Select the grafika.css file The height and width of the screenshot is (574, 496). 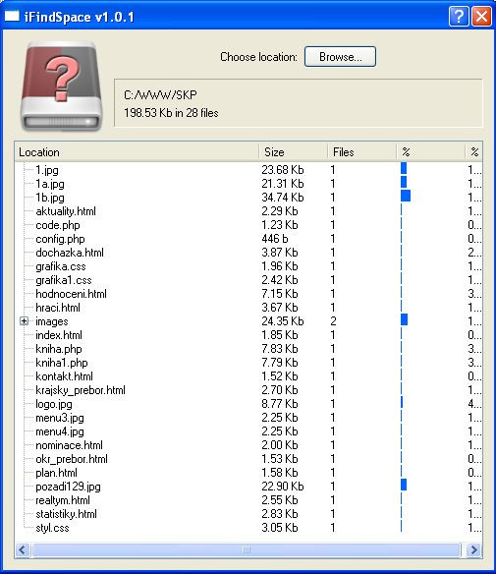click(61, 266)
